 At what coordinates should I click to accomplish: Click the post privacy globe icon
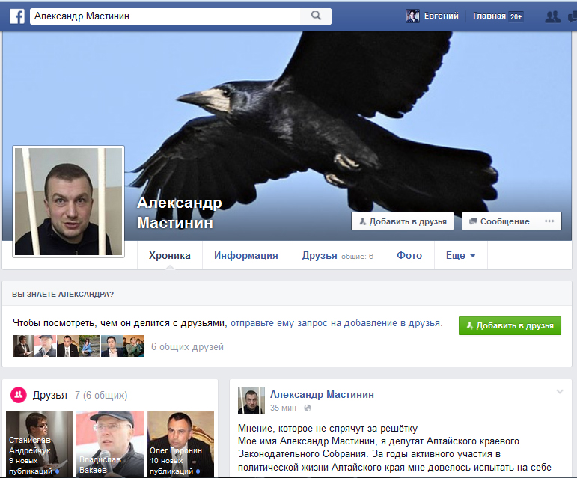307,408
